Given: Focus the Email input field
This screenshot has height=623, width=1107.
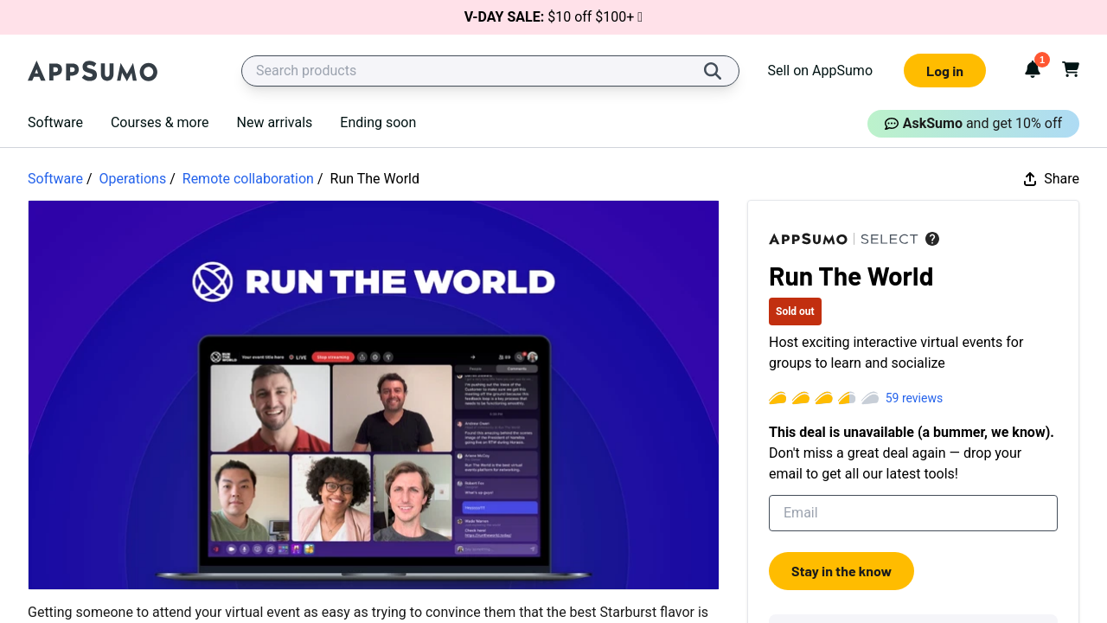Looking at the screenshot, I should point(912,513).
